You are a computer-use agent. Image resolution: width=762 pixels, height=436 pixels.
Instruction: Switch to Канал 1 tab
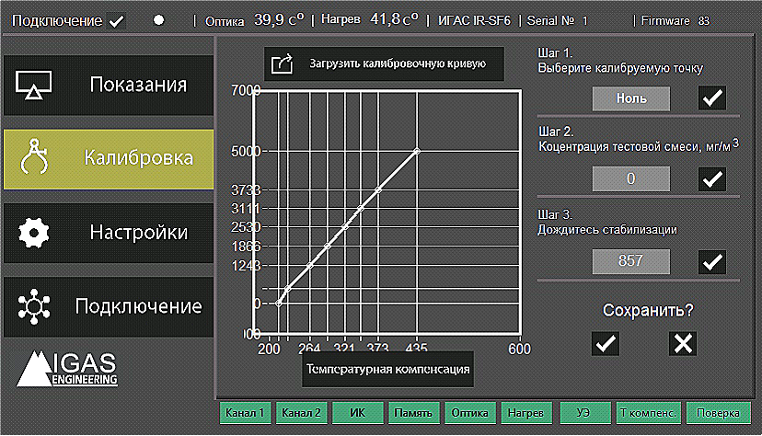[245, 413]
